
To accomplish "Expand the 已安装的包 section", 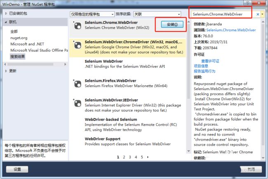I will (x=6, y=13).
